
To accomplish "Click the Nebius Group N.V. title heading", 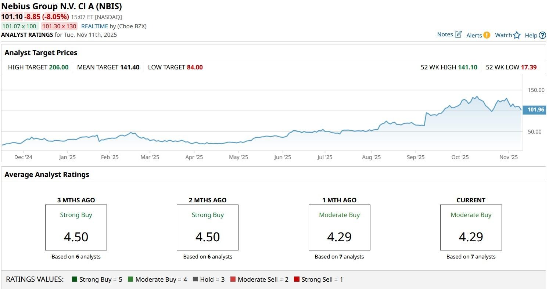I will [61, 6].
